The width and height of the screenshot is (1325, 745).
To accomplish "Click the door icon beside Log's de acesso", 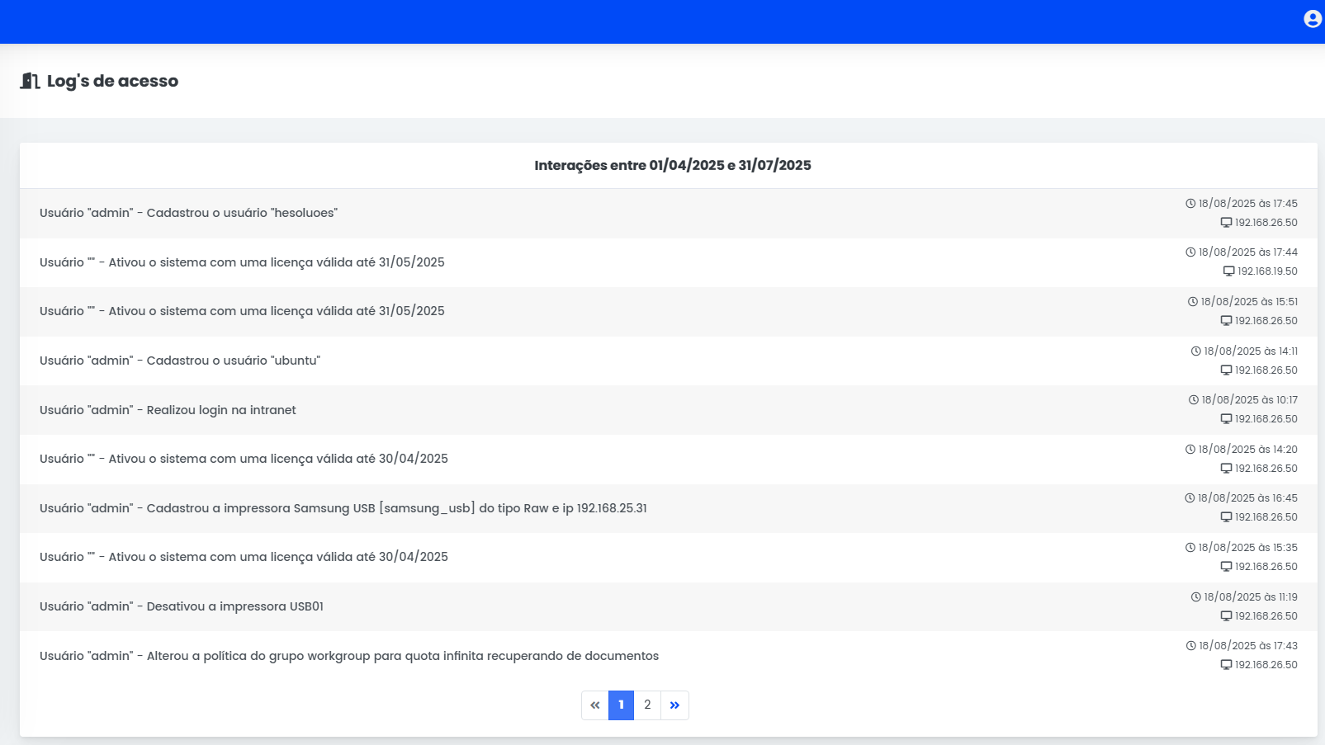I will click(x=30, y=81).
